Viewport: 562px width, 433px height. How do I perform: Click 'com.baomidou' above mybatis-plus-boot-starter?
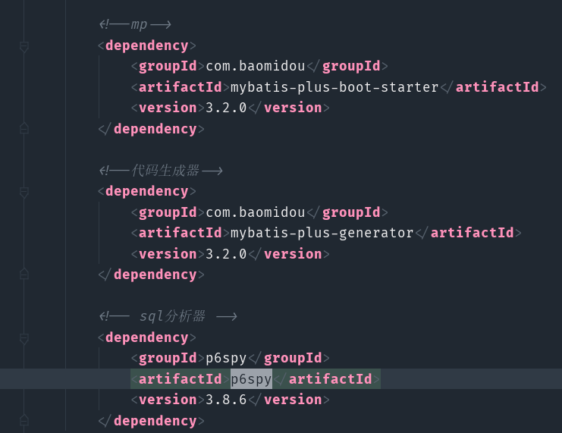pos(256,66)
